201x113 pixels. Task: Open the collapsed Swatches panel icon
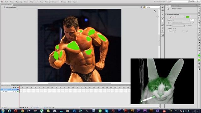[x=163, y=10]
